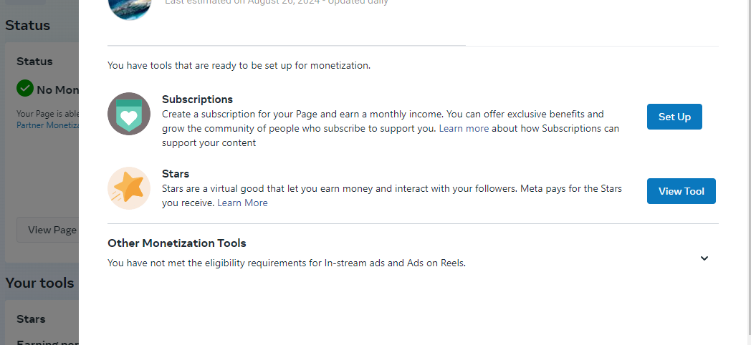Expand the Other Monetization Tools chevron

pyautogui.click(x=704, y=258)
